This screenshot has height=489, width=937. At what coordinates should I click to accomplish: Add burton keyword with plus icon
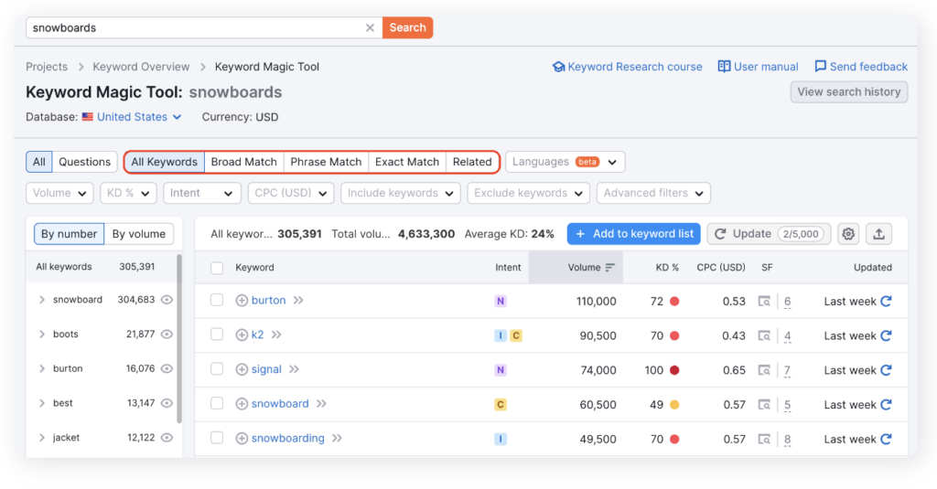point(242,301)
